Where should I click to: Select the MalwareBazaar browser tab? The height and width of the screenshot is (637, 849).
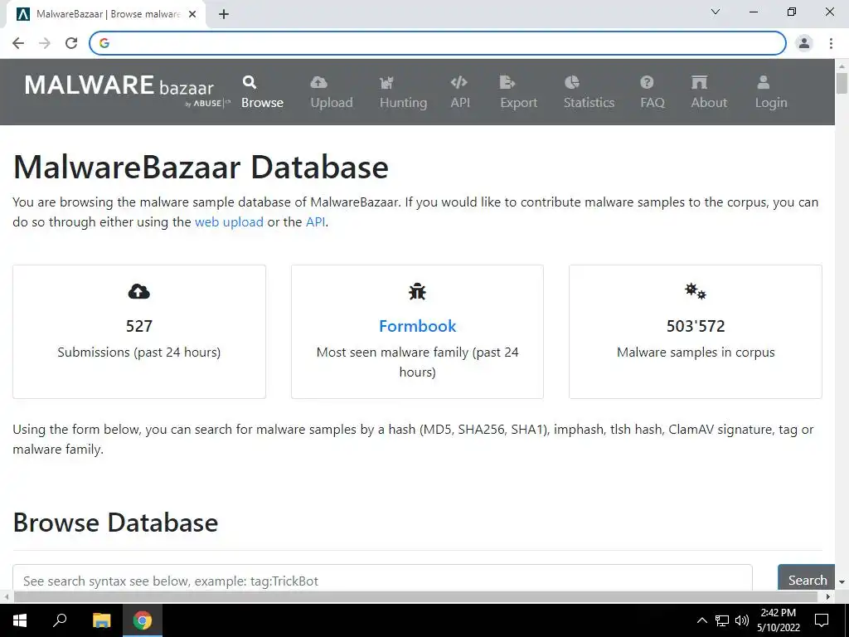107,15
